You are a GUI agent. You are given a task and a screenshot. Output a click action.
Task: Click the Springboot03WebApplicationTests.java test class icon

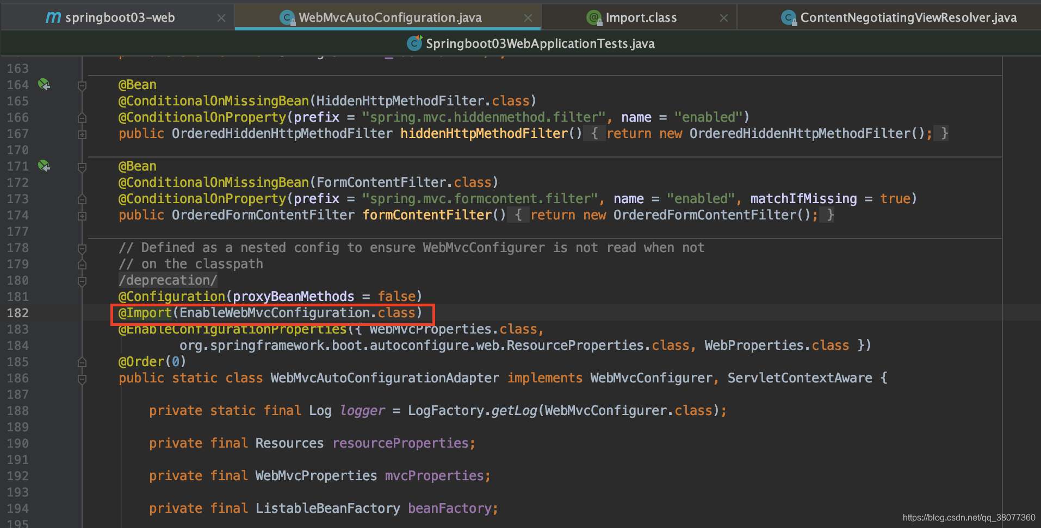point(415,43)
